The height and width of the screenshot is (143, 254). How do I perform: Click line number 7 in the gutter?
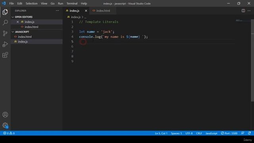point(72,52)
